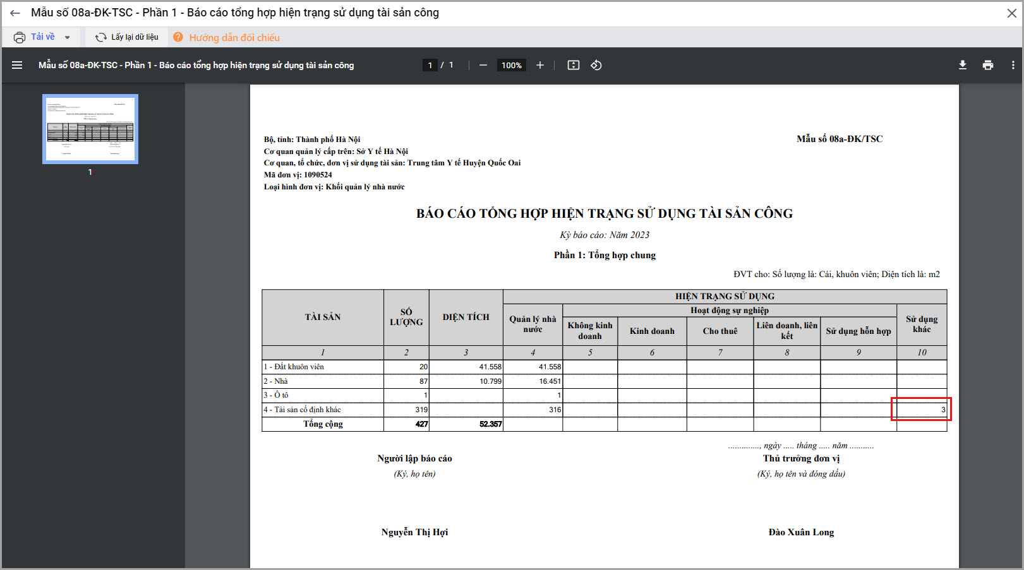Screen dimensions: 1024x570
Task: Click the back arrow beside the report title
Action: pyautogui.click(x=15, y=13)
